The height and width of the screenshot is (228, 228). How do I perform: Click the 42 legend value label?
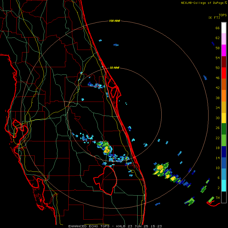pos(218,88)
